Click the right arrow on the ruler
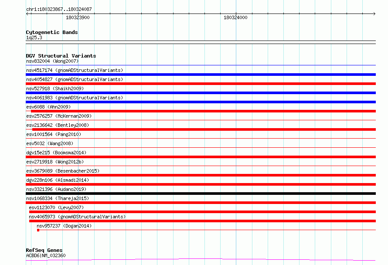Screen dimensions: 388x265 pyautogui.click(x=374, y=14)
